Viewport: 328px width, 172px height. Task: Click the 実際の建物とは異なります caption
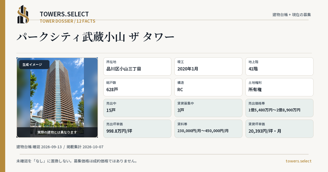(57, 132)
